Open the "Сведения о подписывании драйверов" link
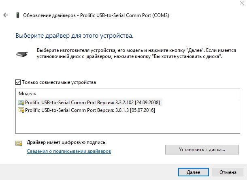Image resolution: width=247 pixels, height=180 pixels. [x=69, y=151]
